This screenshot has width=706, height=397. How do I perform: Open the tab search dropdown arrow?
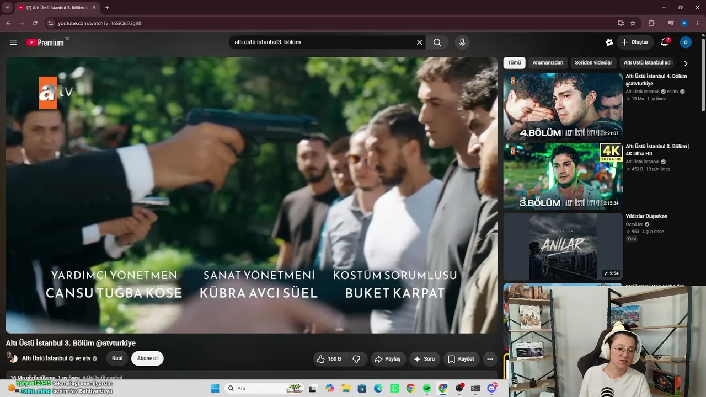tap(7, 8)
